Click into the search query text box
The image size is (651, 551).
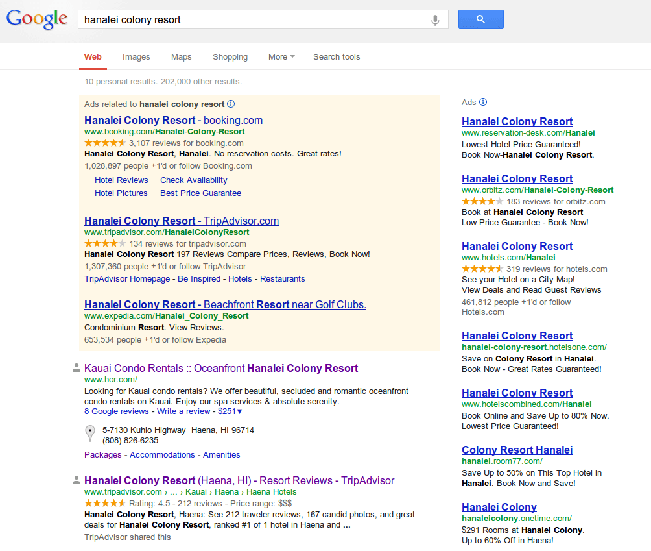tap(253, 19)
